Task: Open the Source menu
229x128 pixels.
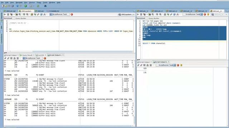Action: click(x=32, y=2)
